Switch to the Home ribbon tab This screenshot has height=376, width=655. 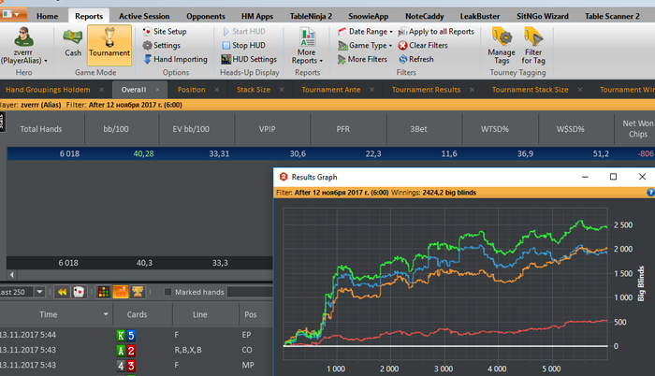click(x=47, y=16)
